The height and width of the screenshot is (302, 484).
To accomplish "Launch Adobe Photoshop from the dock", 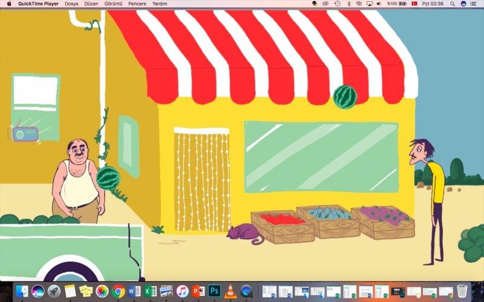I will [214, 291].
